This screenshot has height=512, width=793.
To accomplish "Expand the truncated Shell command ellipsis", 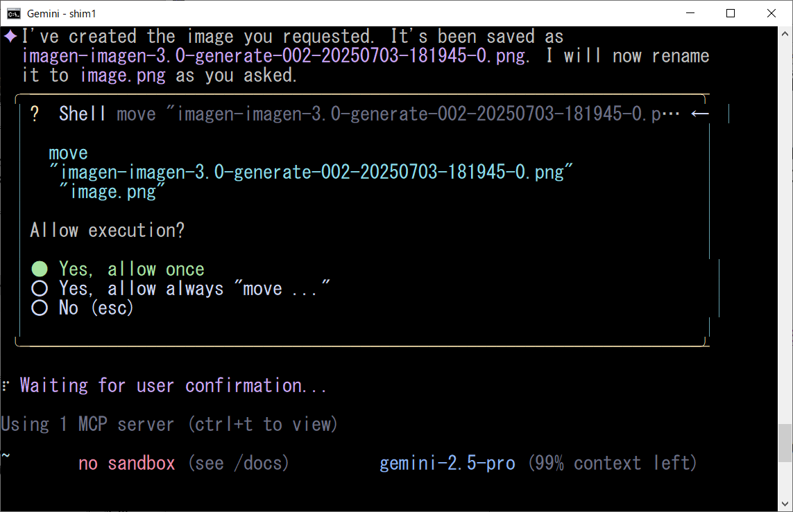I will pos(672,114).
